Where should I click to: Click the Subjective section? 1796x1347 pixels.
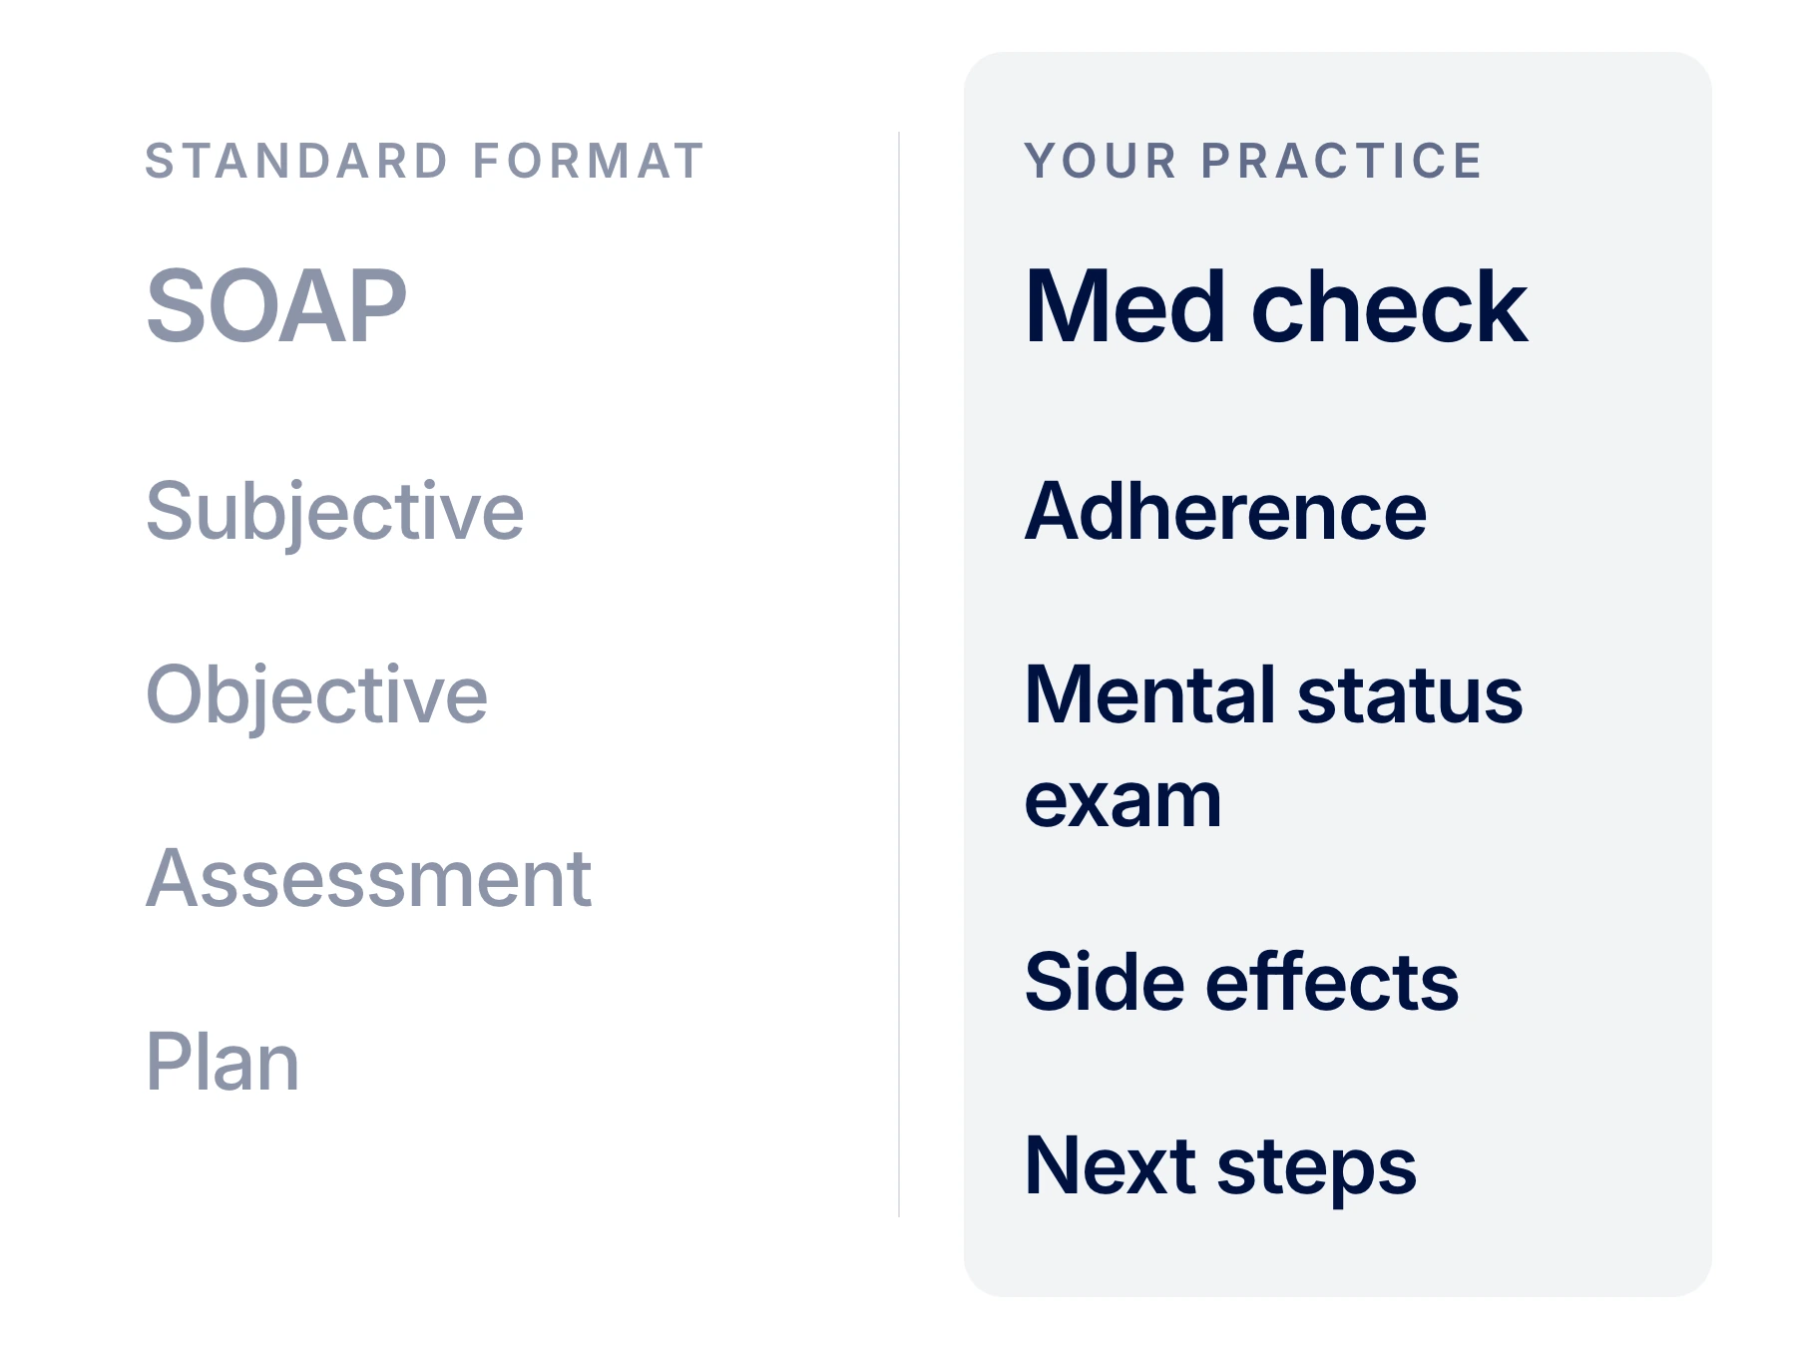pyautogui.click(x=334, y=513)
